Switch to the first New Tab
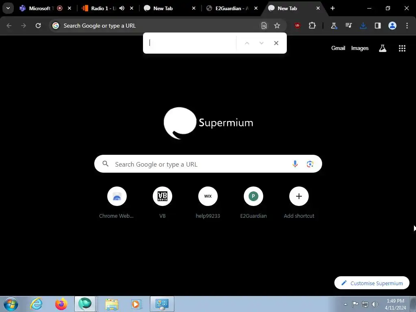The image size is (416, 312). point(162,8)
